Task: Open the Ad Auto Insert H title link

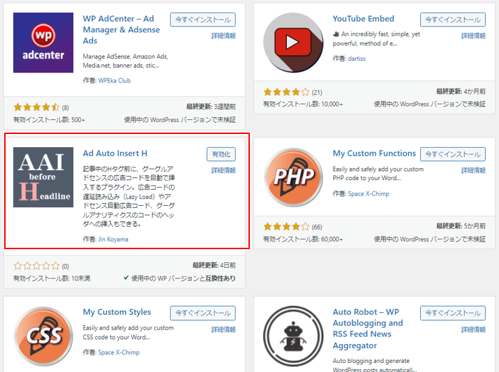Action: pyautogui.click(x=115, y=154)
